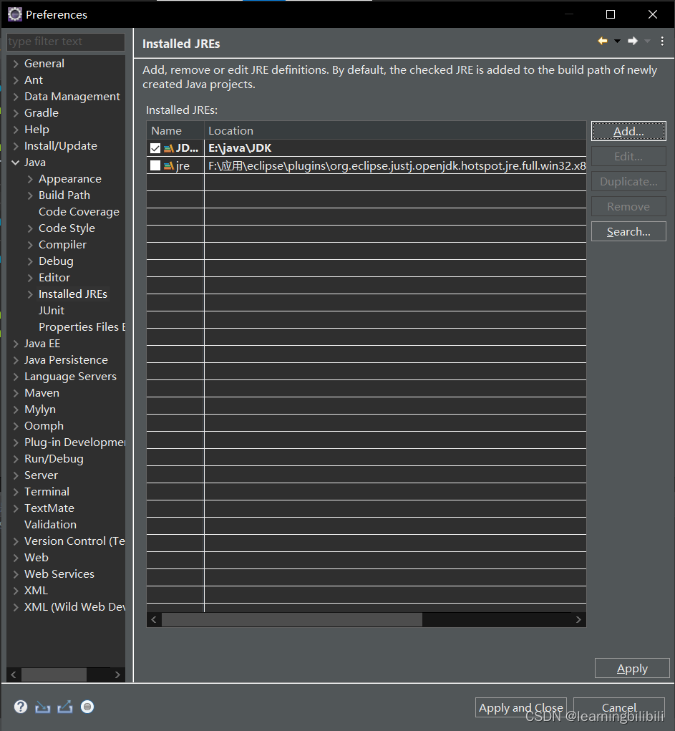Click the Remove button
The image size is (675, 731).
[628, 206]
